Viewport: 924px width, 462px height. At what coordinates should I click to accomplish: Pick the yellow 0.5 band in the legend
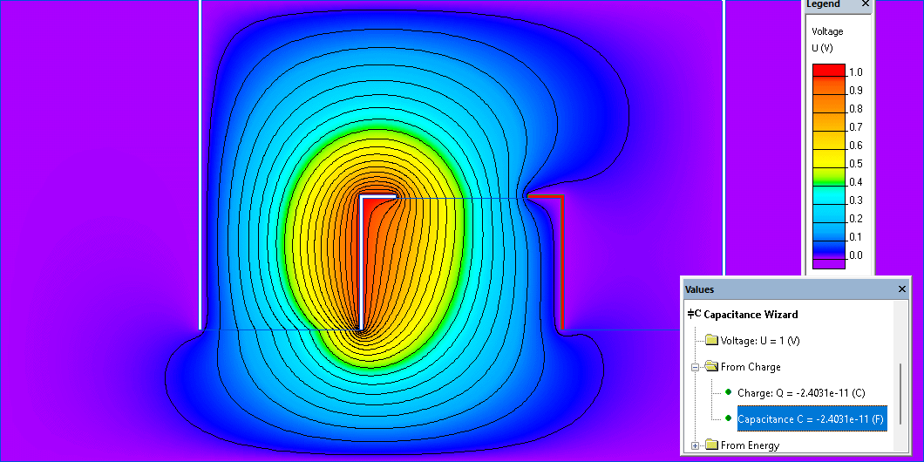click(x=828, y=160)
